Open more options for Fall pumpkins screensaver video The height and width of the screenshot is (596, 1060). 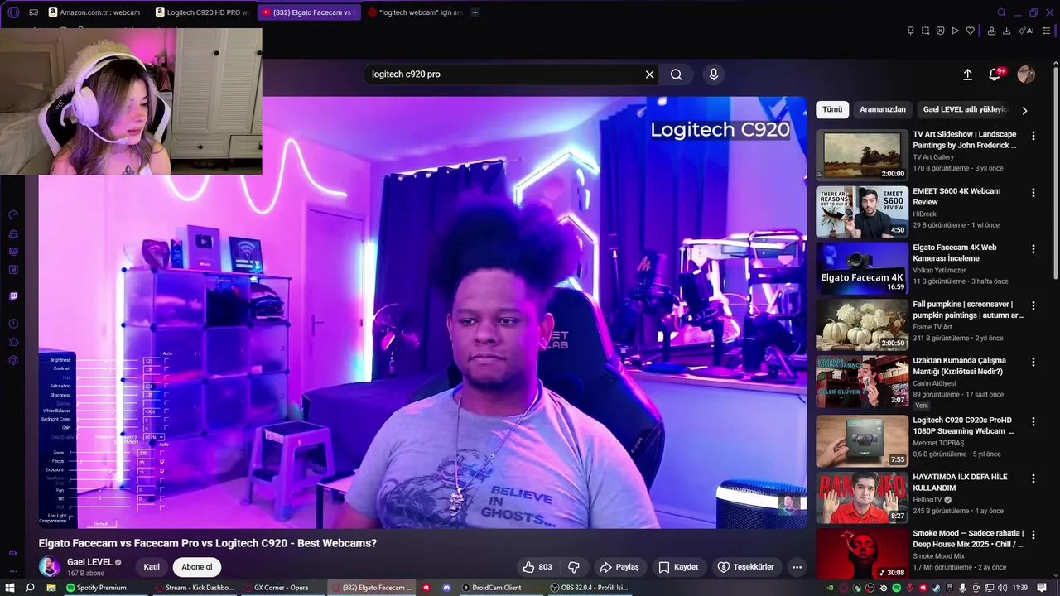pyautogui.click(x=1033, y=305)
